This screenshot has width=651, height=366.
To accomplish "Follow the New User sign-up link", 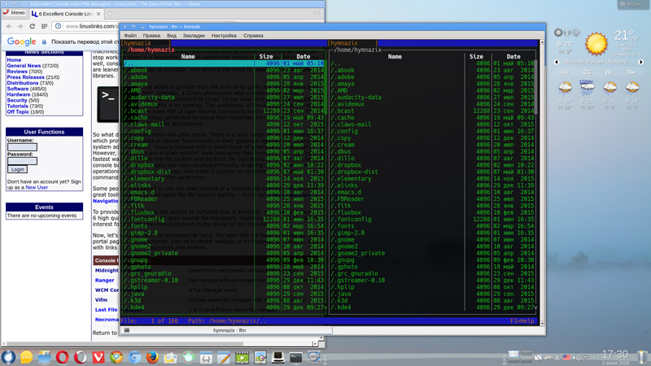I will (x=37, y=188).
